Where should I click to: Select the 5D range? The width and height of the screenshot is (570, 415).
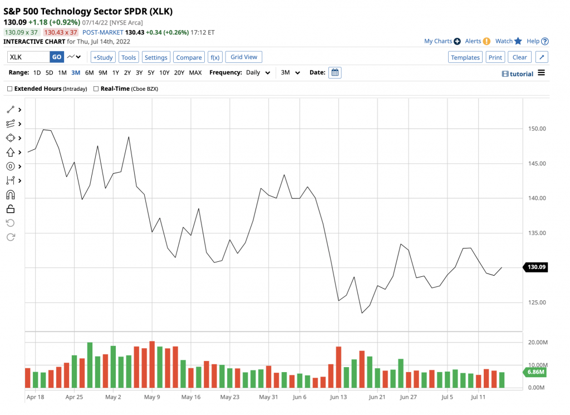click(x=50, y=72)
